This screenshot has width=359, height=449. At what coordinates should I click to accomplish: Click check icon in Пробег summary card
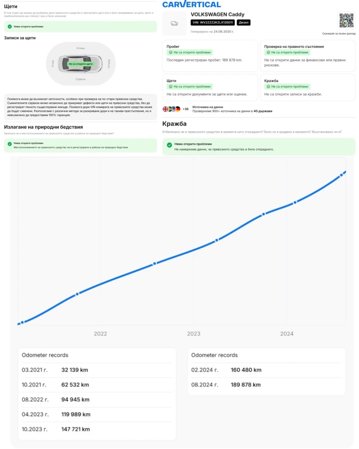coord(170,53)
